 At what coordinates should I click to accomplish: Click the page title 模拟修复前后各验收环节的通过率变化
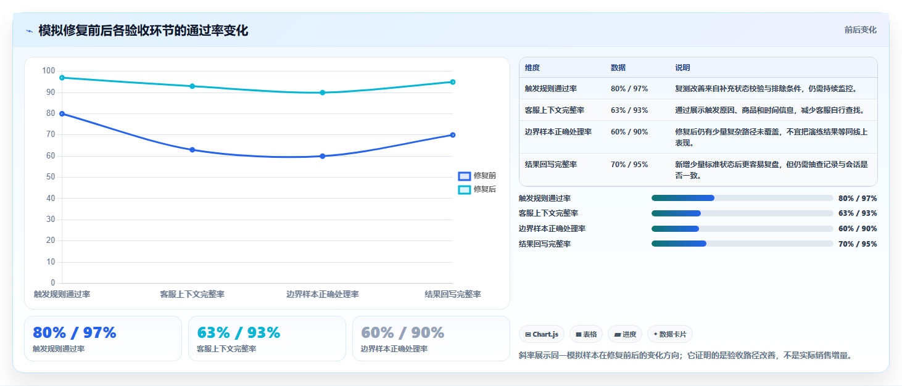click(x=144, y=31)
